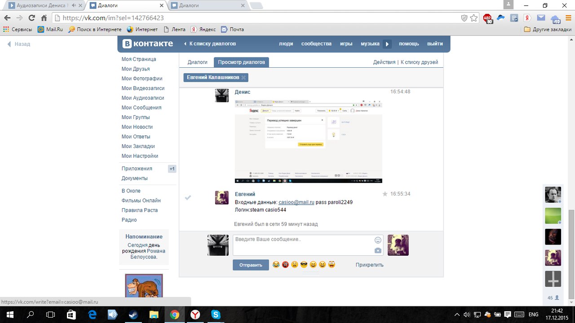Follow the К списку друзей link
The width and height of the screenshot is (575, 323).
point(419,62)
